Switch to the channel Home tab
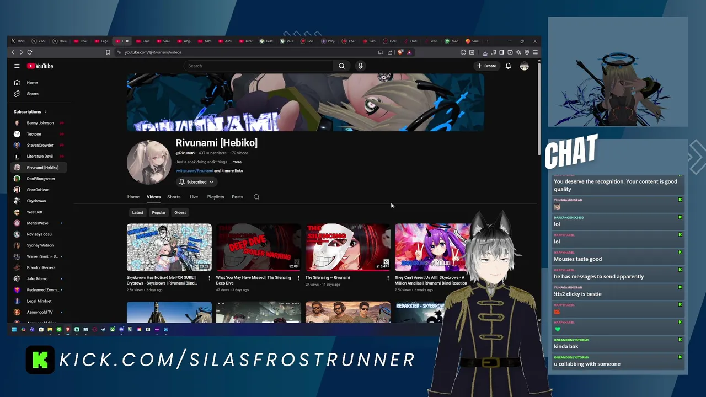 [x=133, y=197]
